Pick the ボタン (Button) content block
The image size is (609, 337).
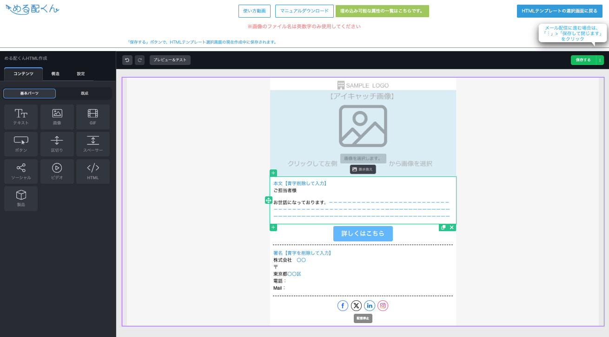coord(21,144)
